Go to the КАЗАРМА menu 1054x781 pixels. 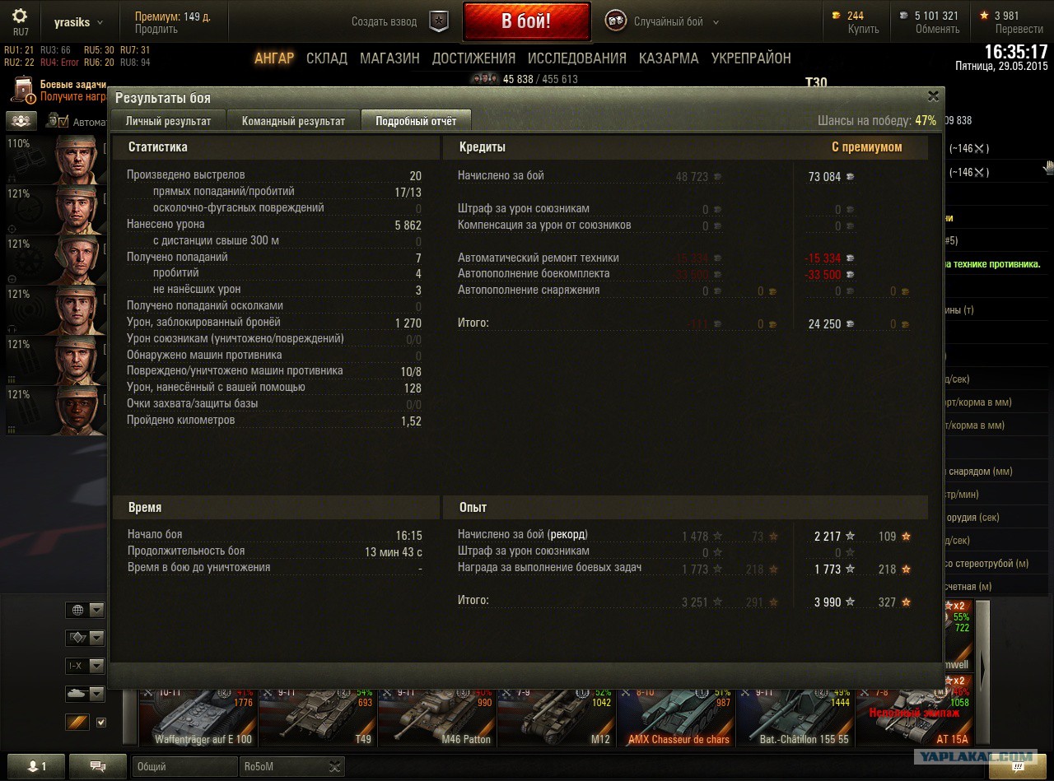(x=669, y=58)
